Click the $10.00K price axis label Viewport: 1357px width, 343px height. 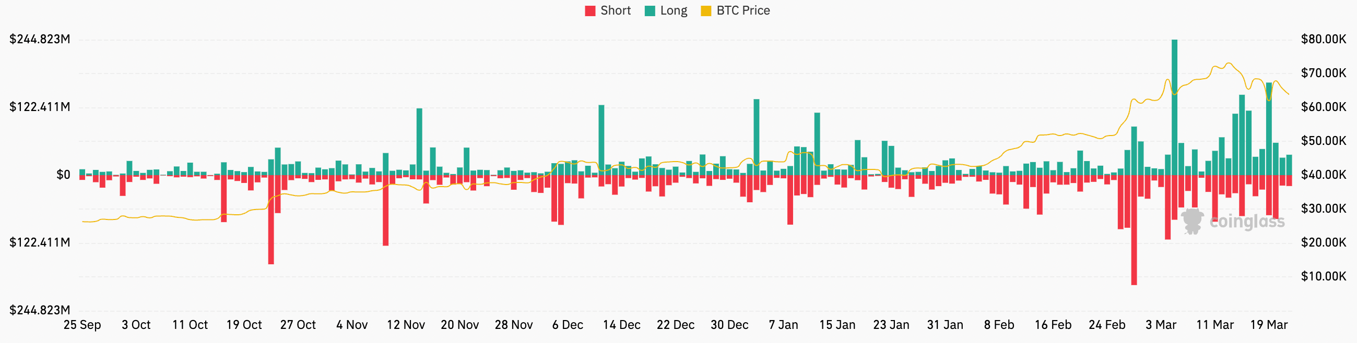1323,276
